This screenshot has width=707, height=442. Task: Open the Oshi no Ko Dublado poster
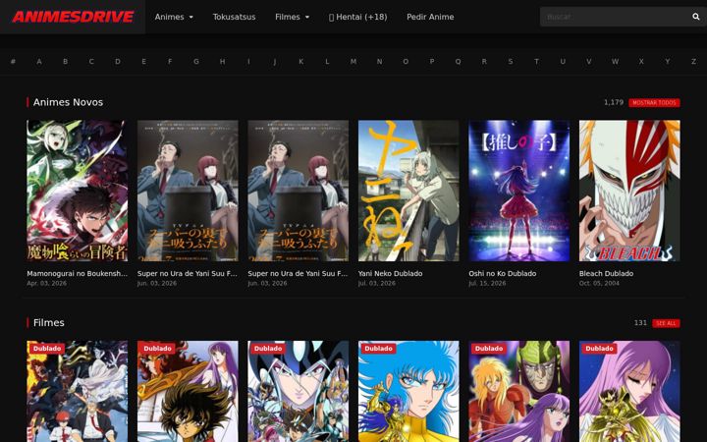pos(519,191)
